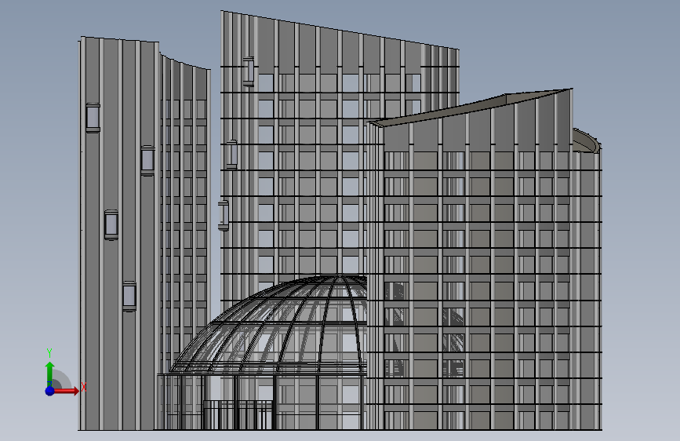Select the slanted roof of the right building

[471, 108]
